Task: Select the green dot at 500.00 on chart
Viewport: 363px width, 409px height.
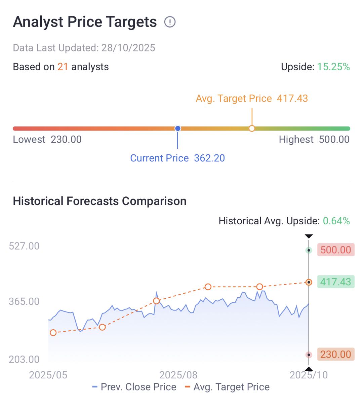Action: (x=309, y=250)
